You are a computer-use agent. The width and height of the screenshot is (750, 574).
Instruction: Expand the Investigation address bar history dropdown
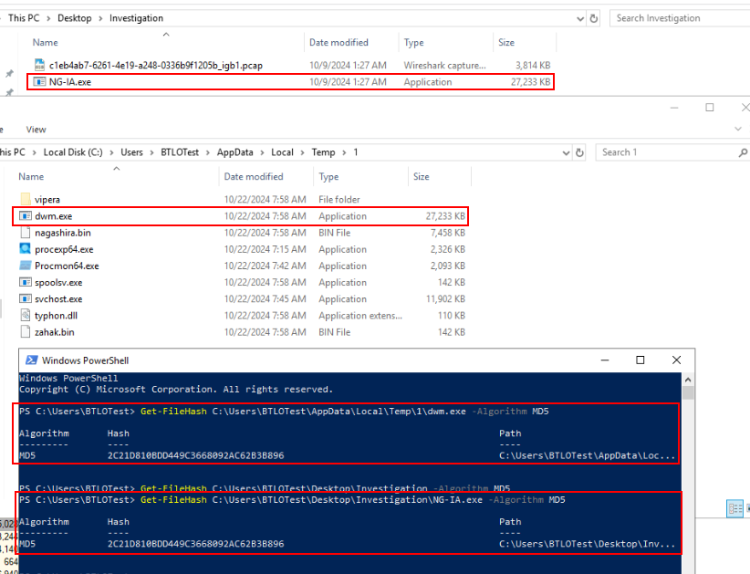click(581, 18)
